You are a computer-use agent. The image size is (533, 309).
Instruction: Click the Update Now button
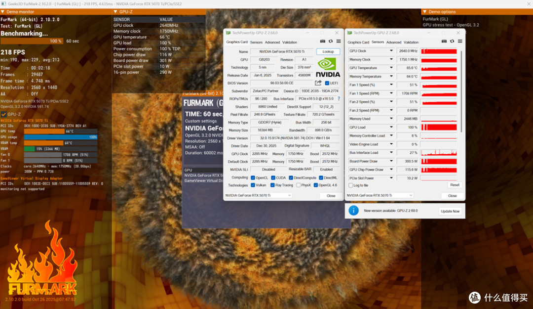pos(450,211)
